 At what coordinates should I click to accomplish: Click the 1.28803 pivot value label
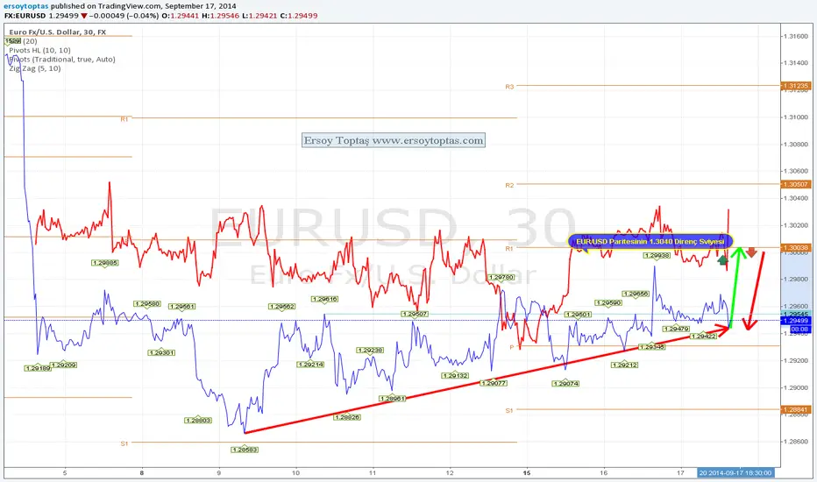click(x=198, y=420)
